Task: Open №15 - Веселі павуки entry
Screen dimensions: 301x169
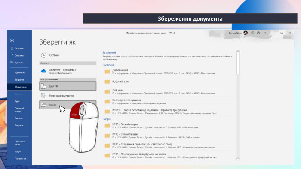Action: [x=170, y=126]
